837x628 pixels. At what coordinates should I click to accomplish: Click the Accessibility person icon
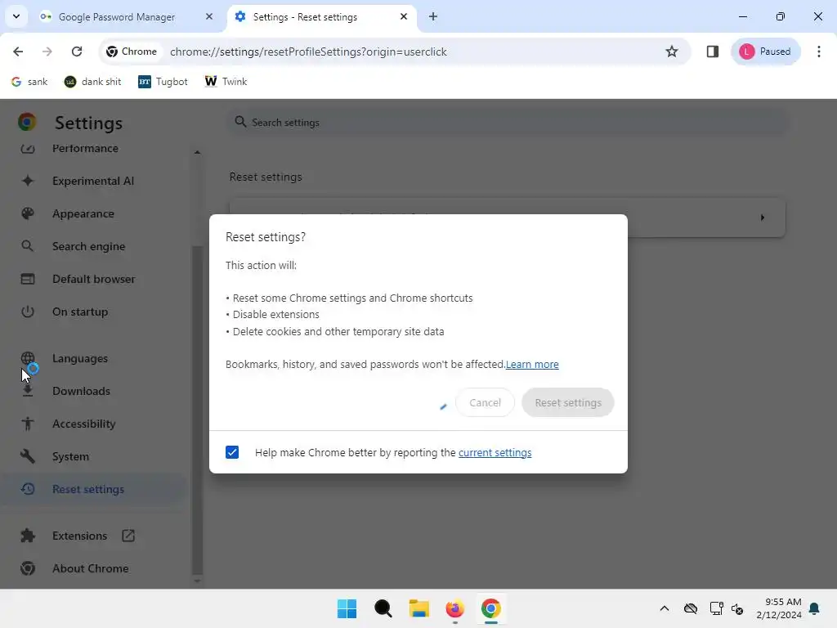point(27,424)
